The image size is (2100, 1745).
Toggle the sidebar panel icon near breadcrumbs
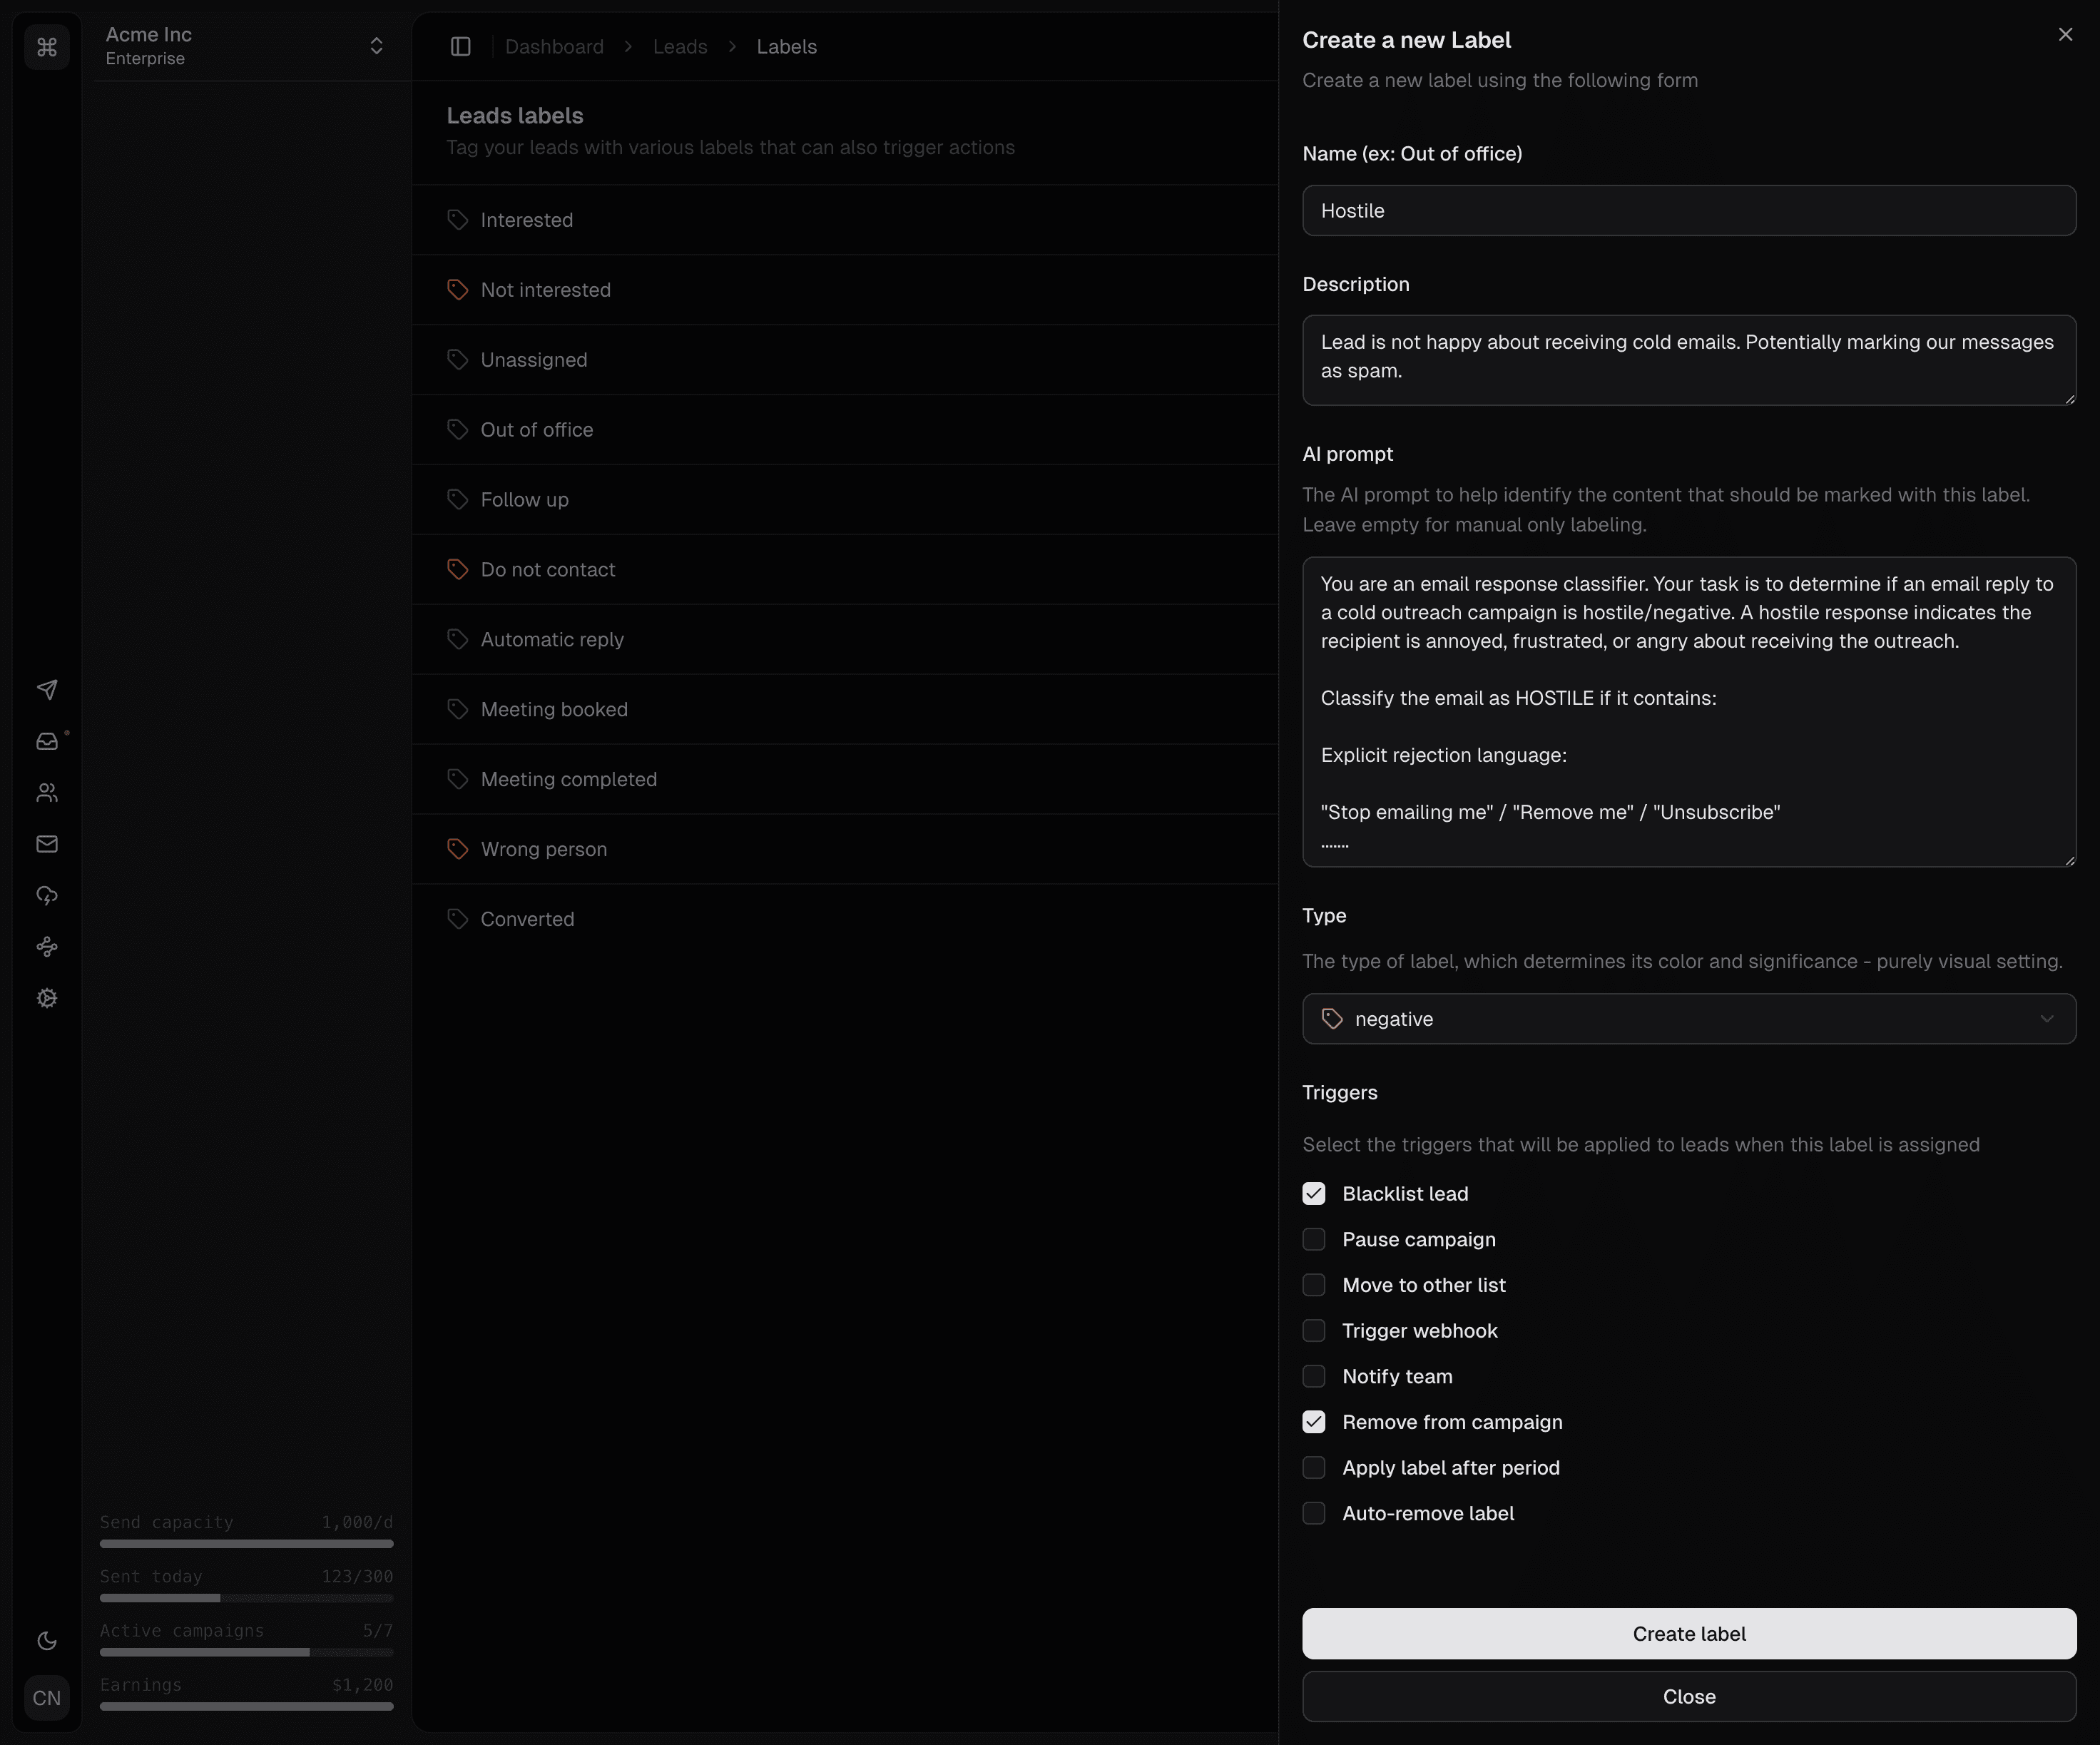(x=461, y=47)
